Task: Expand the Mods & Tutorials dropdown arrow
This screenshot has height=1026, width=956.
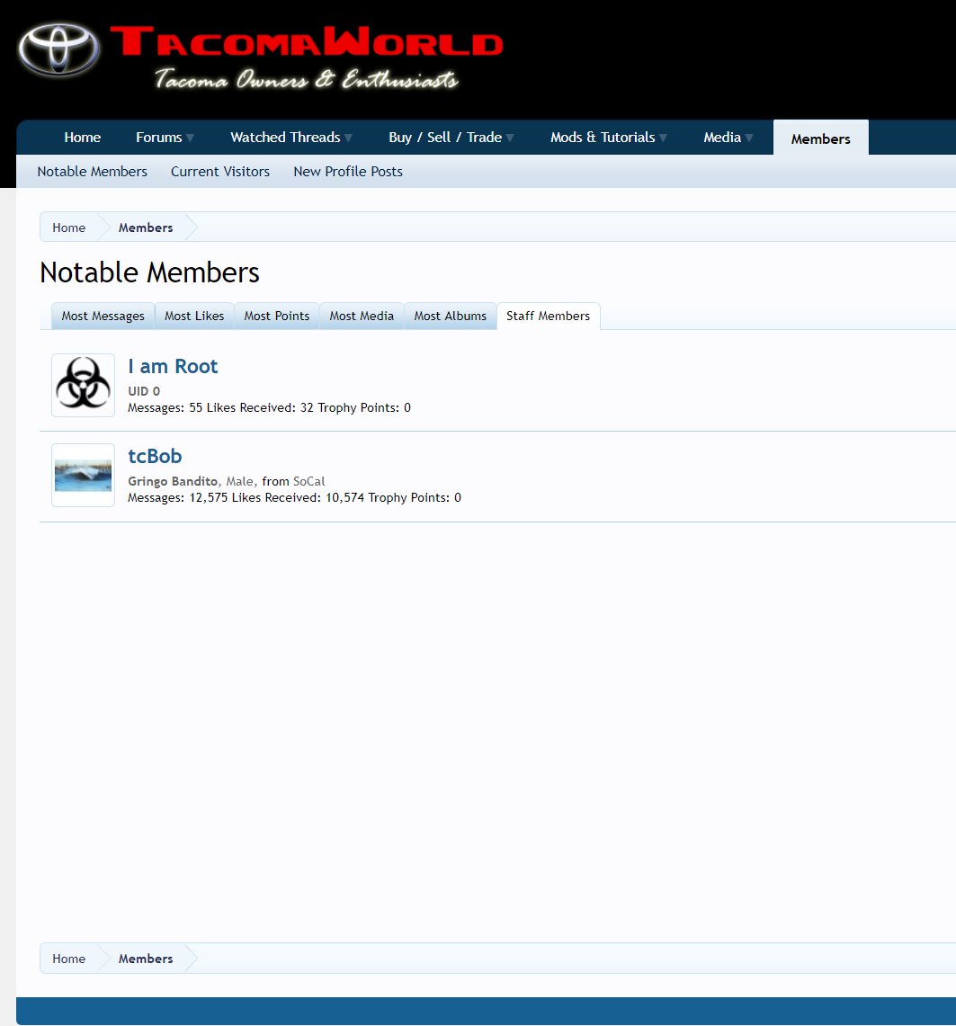Action: (663, 138)
